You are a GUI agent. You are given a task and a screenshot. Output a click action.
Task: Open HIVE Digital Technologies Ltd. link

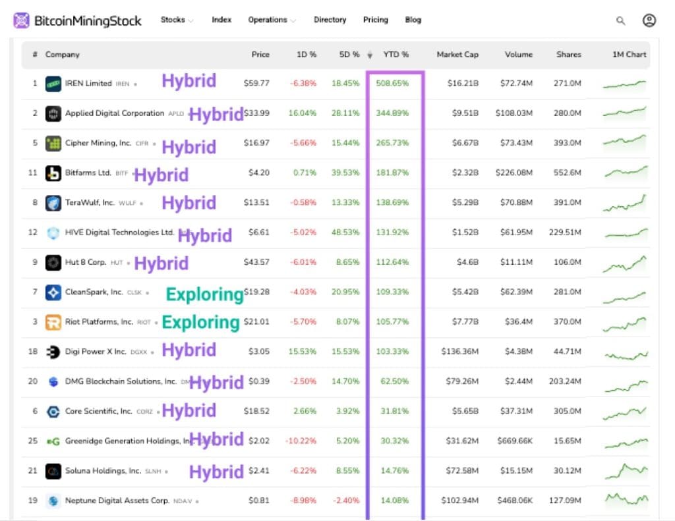[x=119, y=233]
